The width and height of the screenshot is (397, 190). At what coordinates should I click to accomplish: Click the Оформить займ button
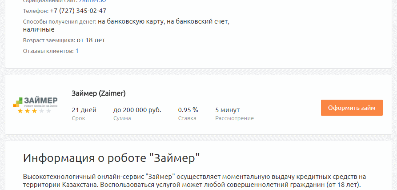[x=352, y=108]
